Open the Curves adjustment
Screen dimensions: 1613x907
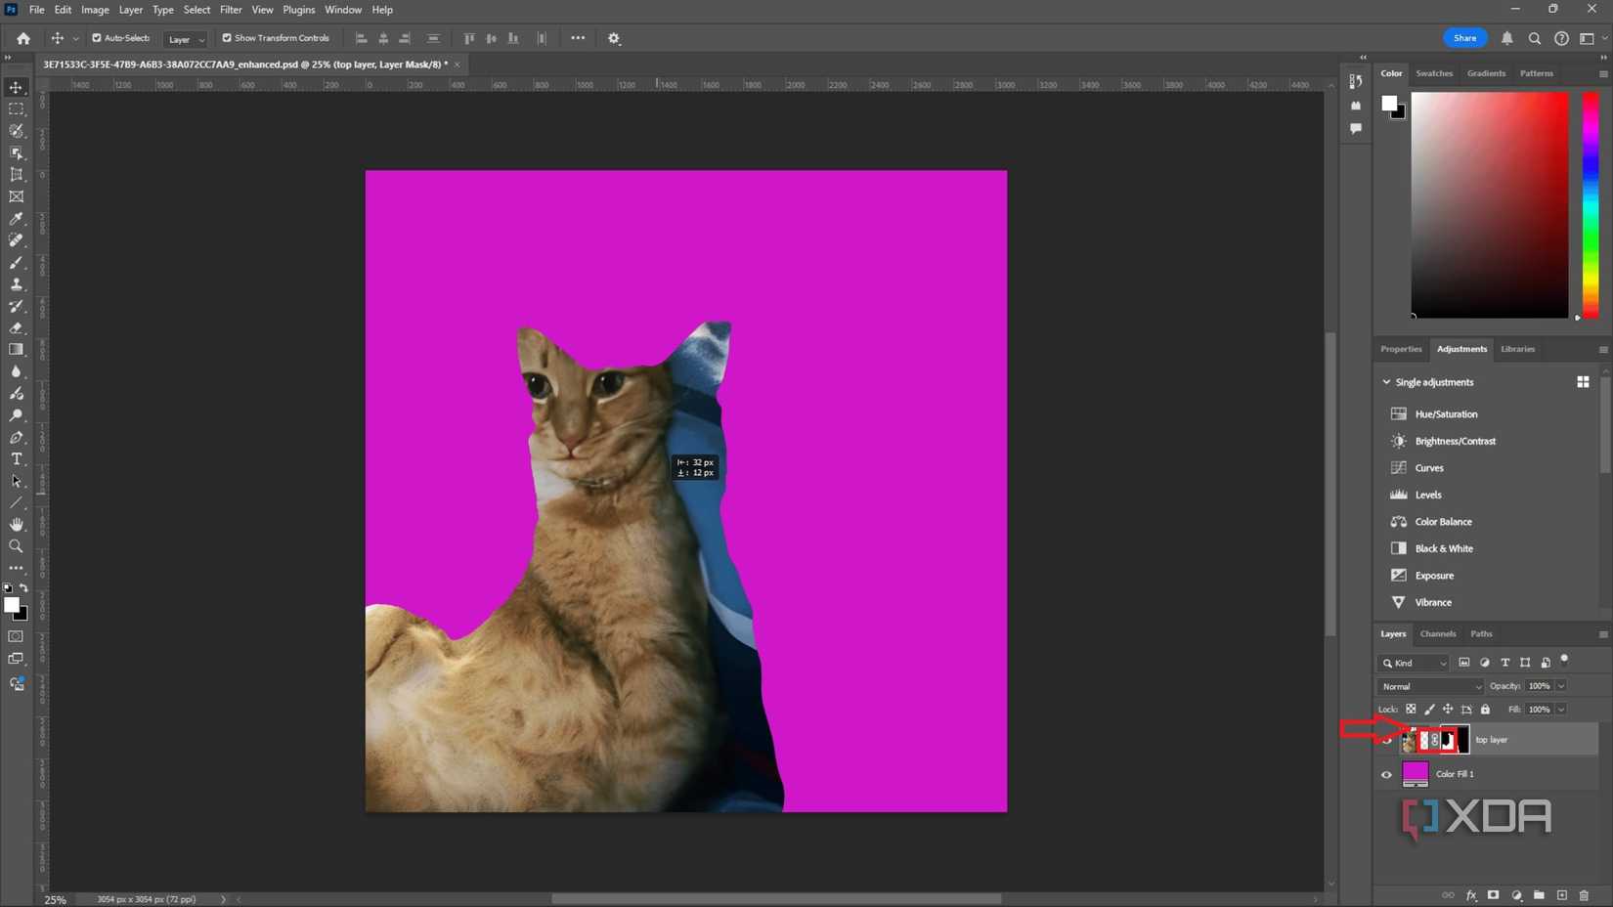tap(1429, 467)
